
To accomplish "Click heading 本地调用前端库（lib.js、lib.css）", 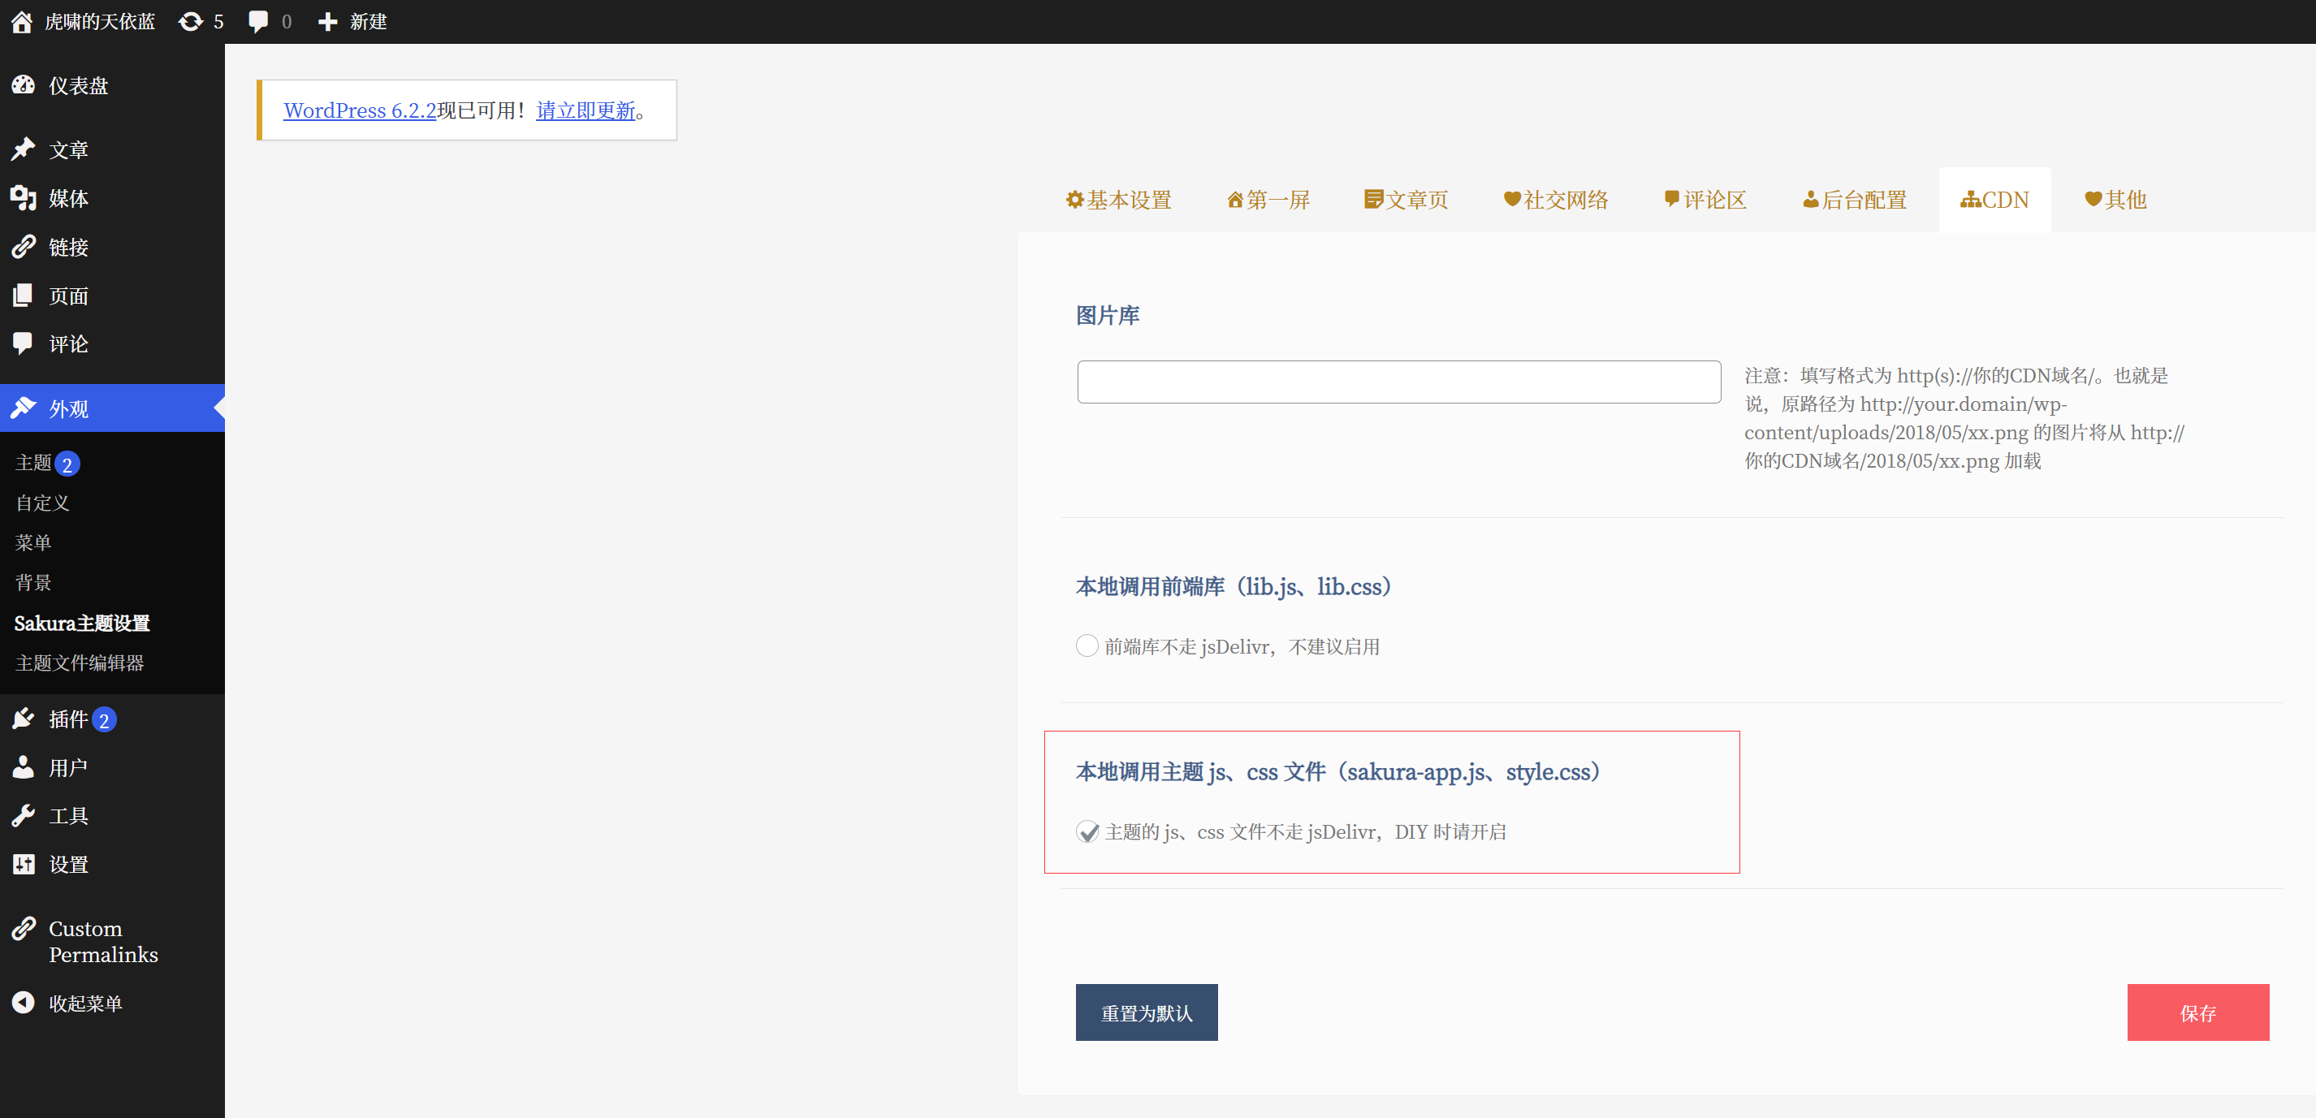I will (x=1233, y=587).
